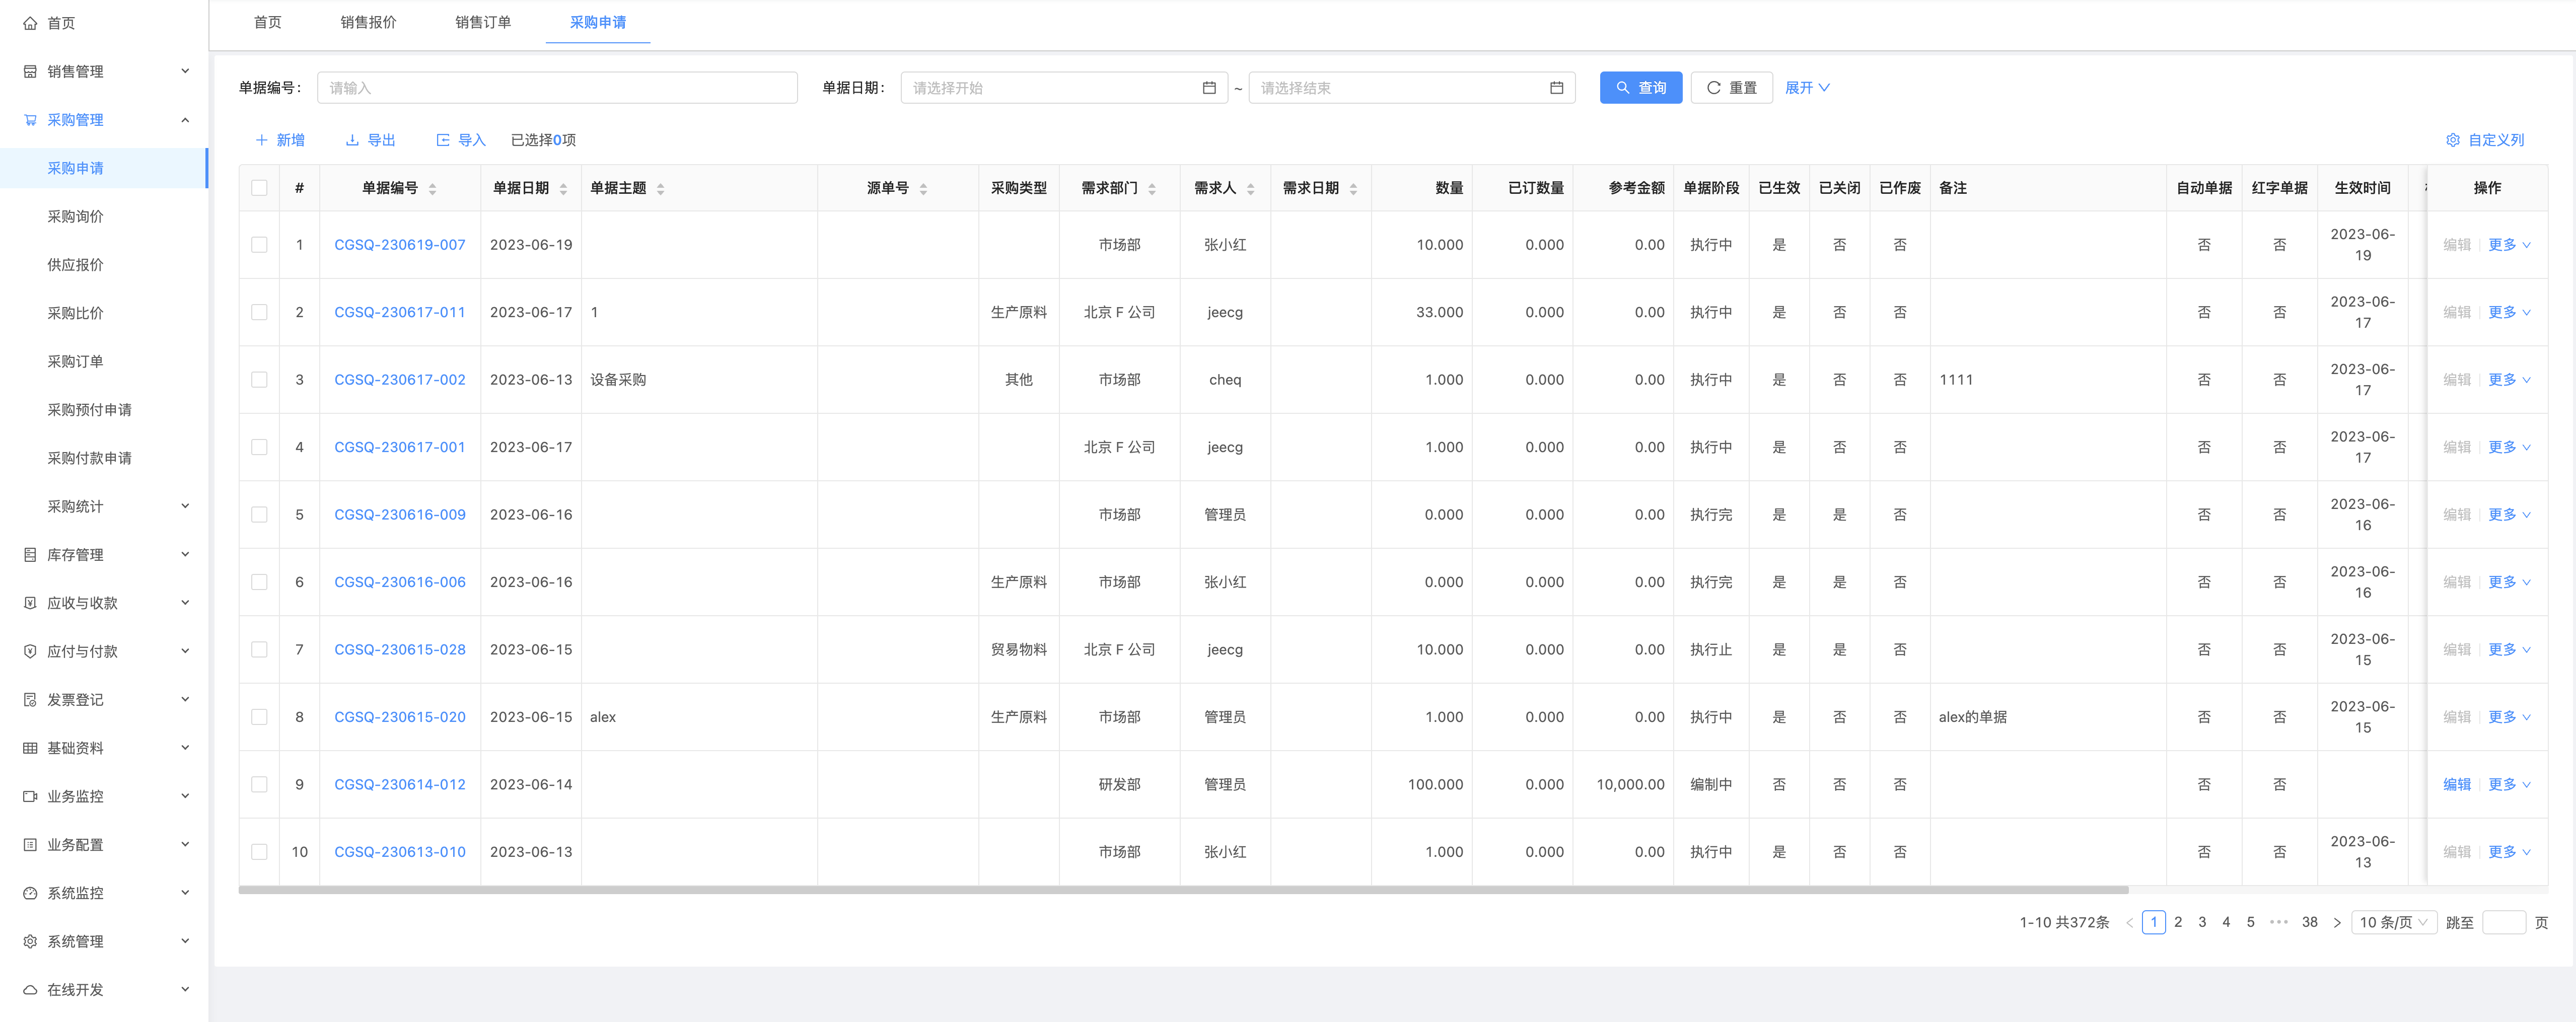The image size is (2576, 1022).
Task: Click the 查询 search button
Action: tap(1641, 88)
